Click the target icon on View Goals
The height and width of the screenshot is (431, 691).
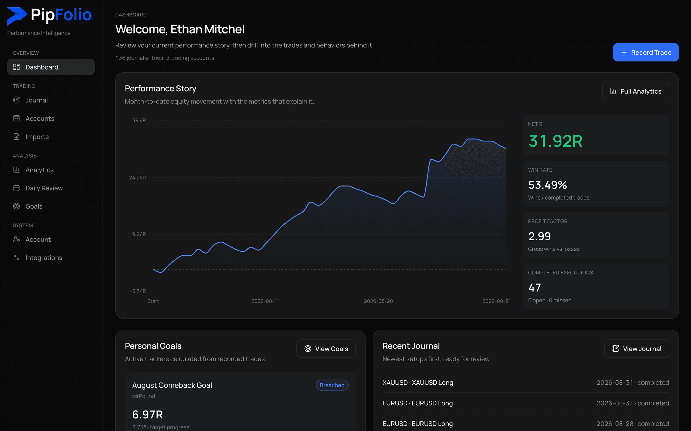[308, 349]
